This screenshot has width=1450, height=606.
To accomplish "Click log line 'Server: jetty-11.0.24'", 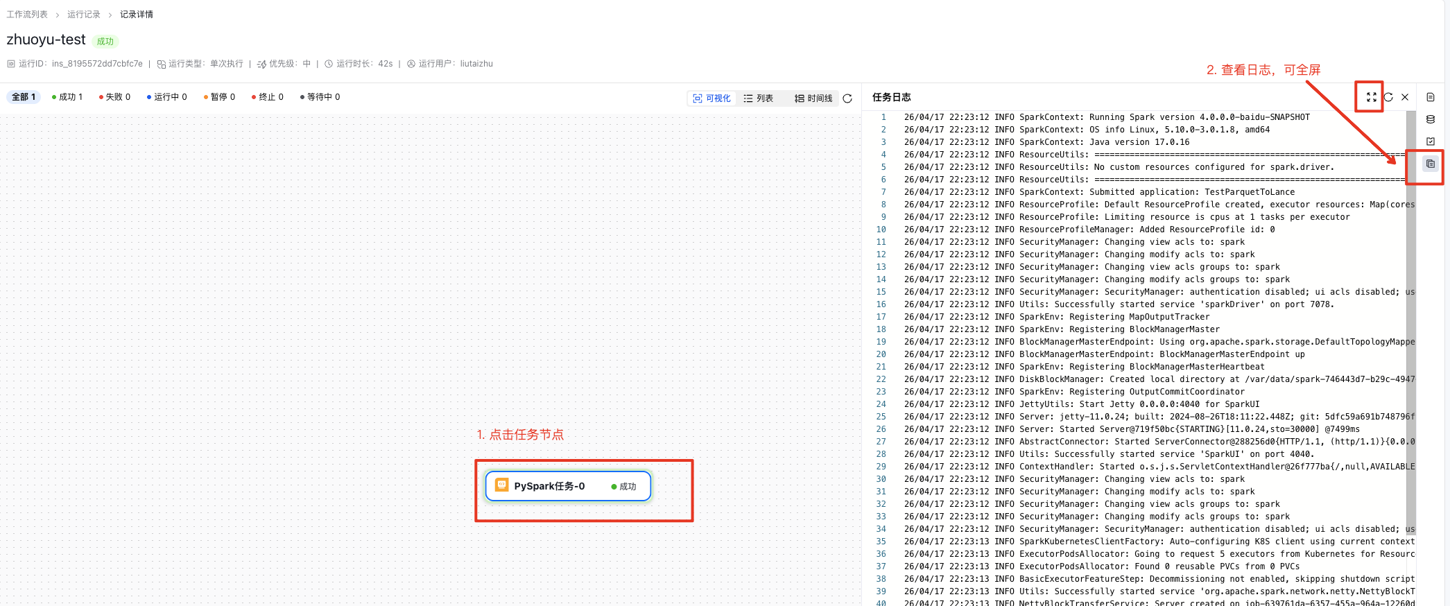I will point(1159,417).
